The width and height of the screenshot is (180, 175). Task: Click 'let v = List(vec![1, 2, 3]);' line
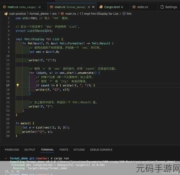click(x=46, y=127)
